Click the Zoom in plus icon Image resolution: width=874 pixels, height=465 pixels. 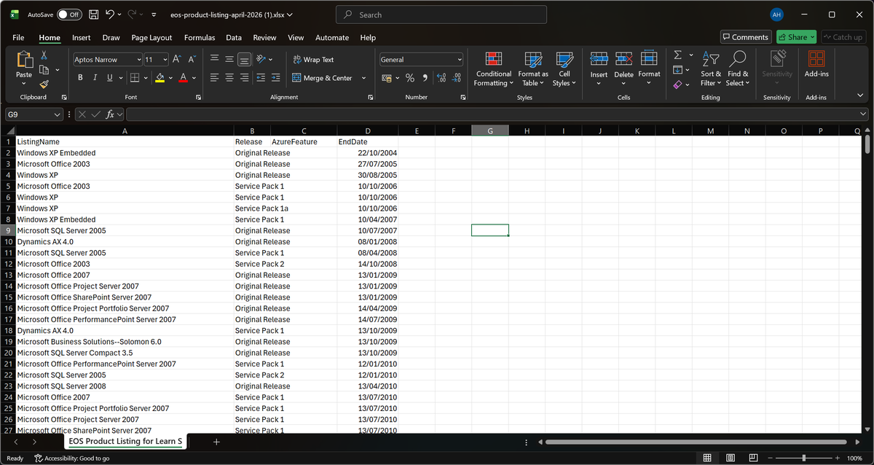click(837, 458)
